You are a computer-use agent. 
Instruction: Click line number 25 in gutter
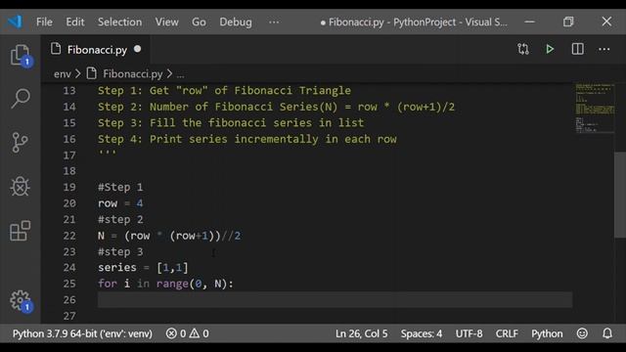[x=69, y=284]
